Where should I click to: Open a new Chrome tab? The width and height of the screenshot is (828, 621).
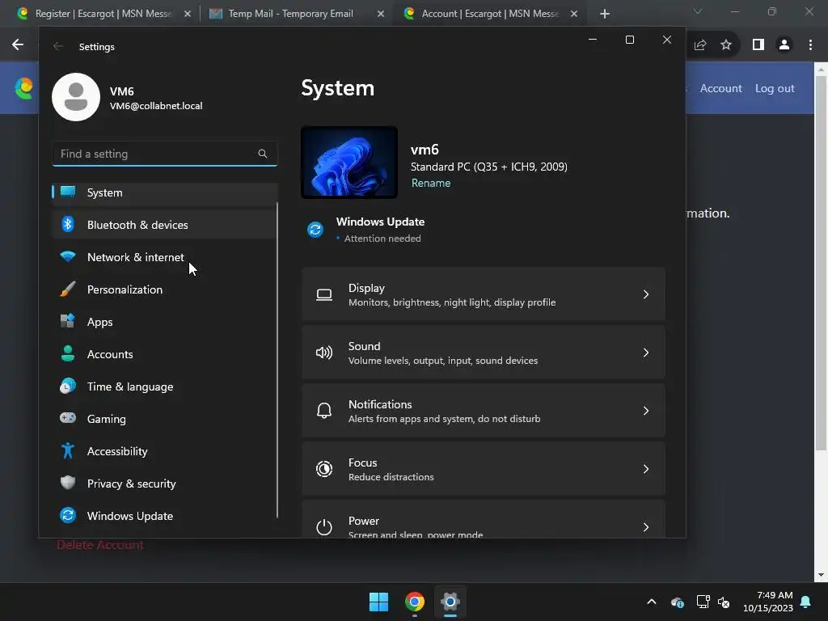605,14
